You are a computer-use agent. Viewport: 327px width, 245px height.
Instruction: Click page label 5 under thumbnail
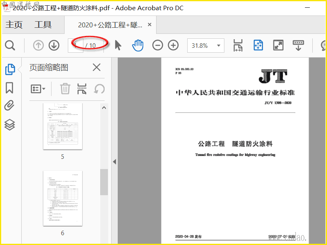[63, 157]
